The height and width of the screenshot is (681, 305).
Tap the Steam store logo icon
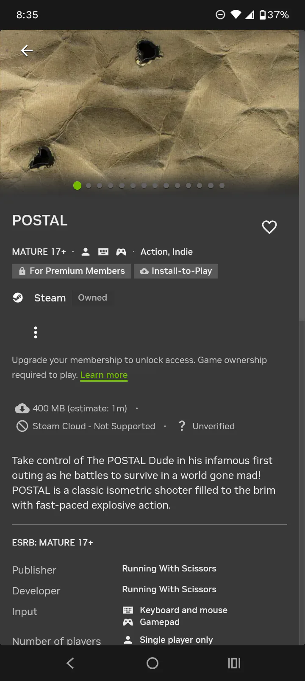click(x=18, y=298)
